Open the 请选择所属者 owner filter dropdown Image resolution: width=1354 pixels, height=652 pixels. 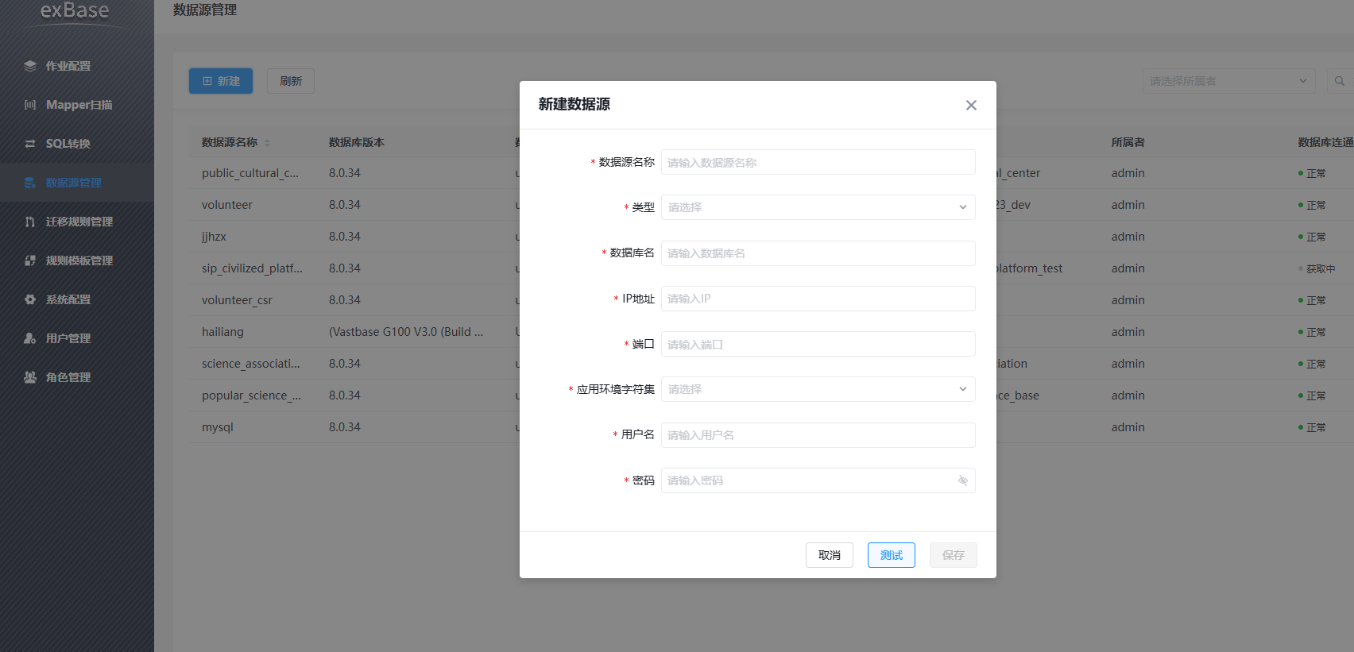tap(1229, 81)
